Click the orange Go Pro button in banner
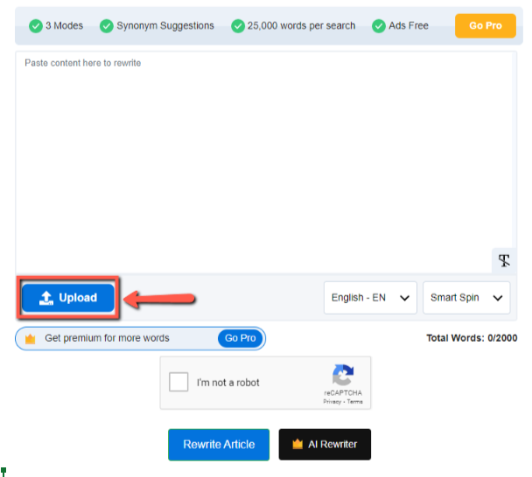The height and width of the screenshot is (477, 532). click(485, 25)
